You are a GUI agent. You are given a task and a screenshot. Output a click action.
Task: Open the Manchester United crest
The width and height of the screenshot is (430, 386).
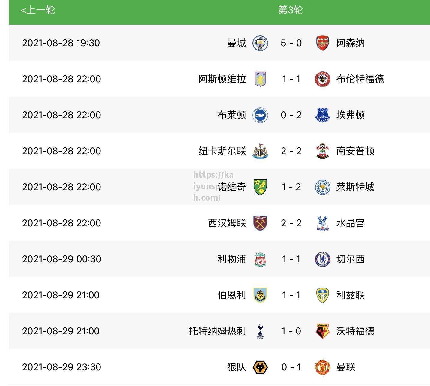323,367
